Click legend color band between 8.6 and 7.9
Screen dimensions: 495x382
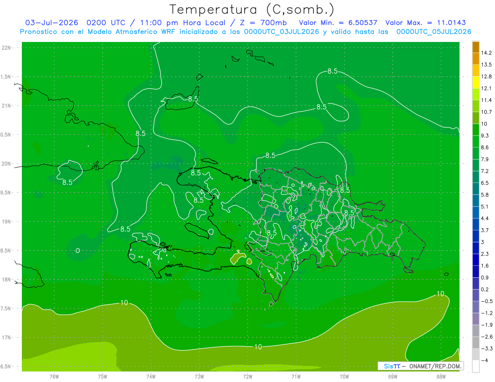pyautogui.click(x=476, y=153)
